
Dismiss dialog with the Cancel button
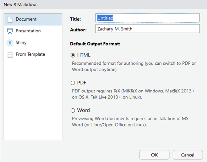[187, 155]
